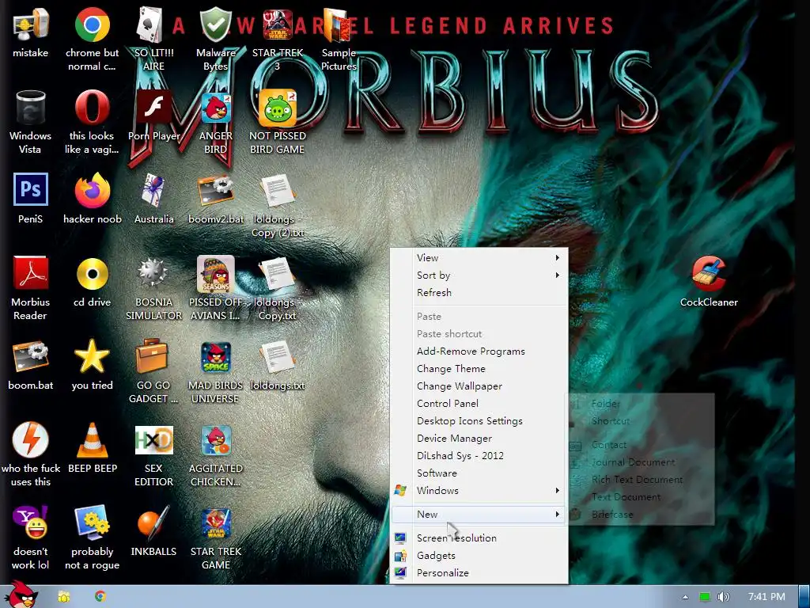Choose Software in the context menu

(x=479, y=473)
